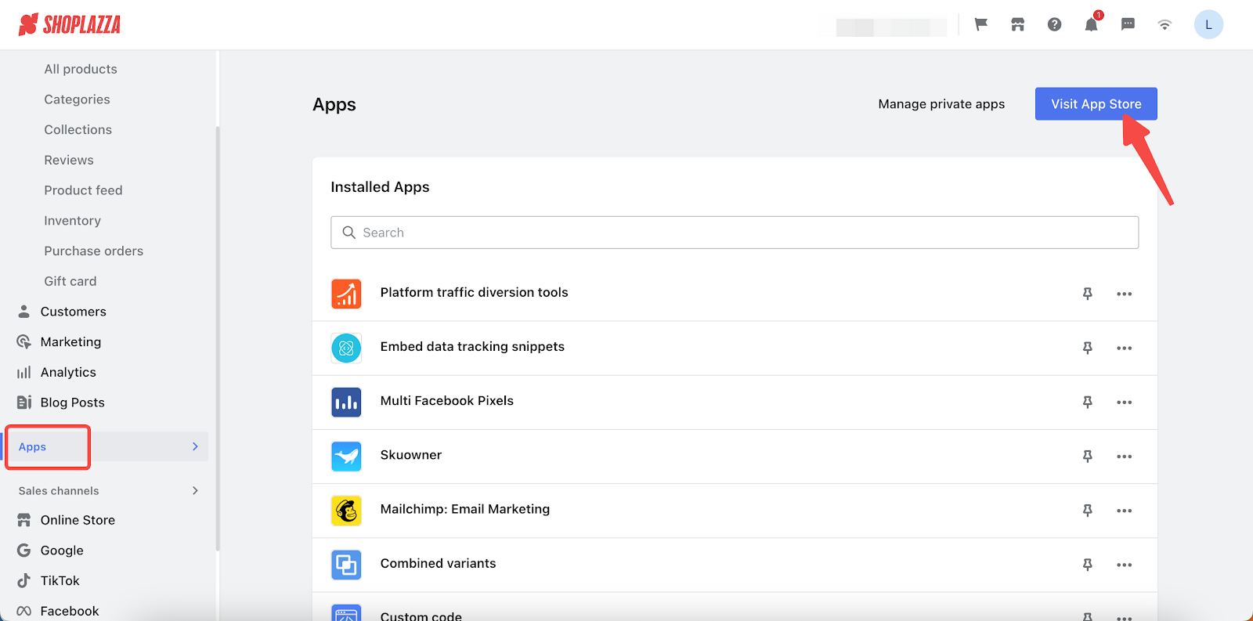Open more options for Combined variants
1253x621 pixels.
click(x=1125, y=565)
